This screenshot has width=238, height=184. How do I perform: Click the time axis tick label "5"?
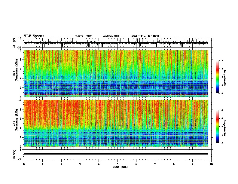[x=117, y=164]
